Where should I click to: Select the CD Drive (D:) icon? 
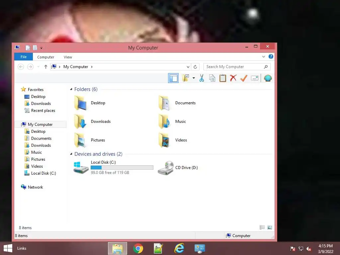point(166,168)
